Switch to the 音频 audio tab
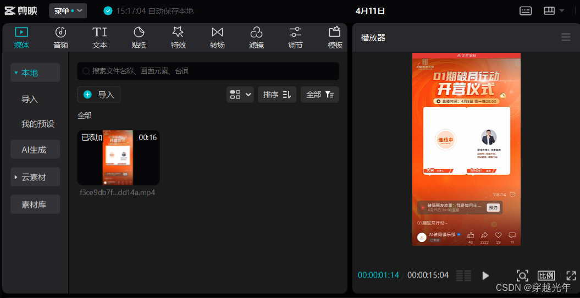The width and height of the screenshot is (580, 298). (x=60, y=38)
